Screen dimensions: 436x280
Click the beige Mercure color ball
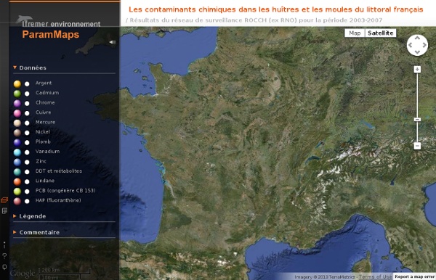[17, 123]
